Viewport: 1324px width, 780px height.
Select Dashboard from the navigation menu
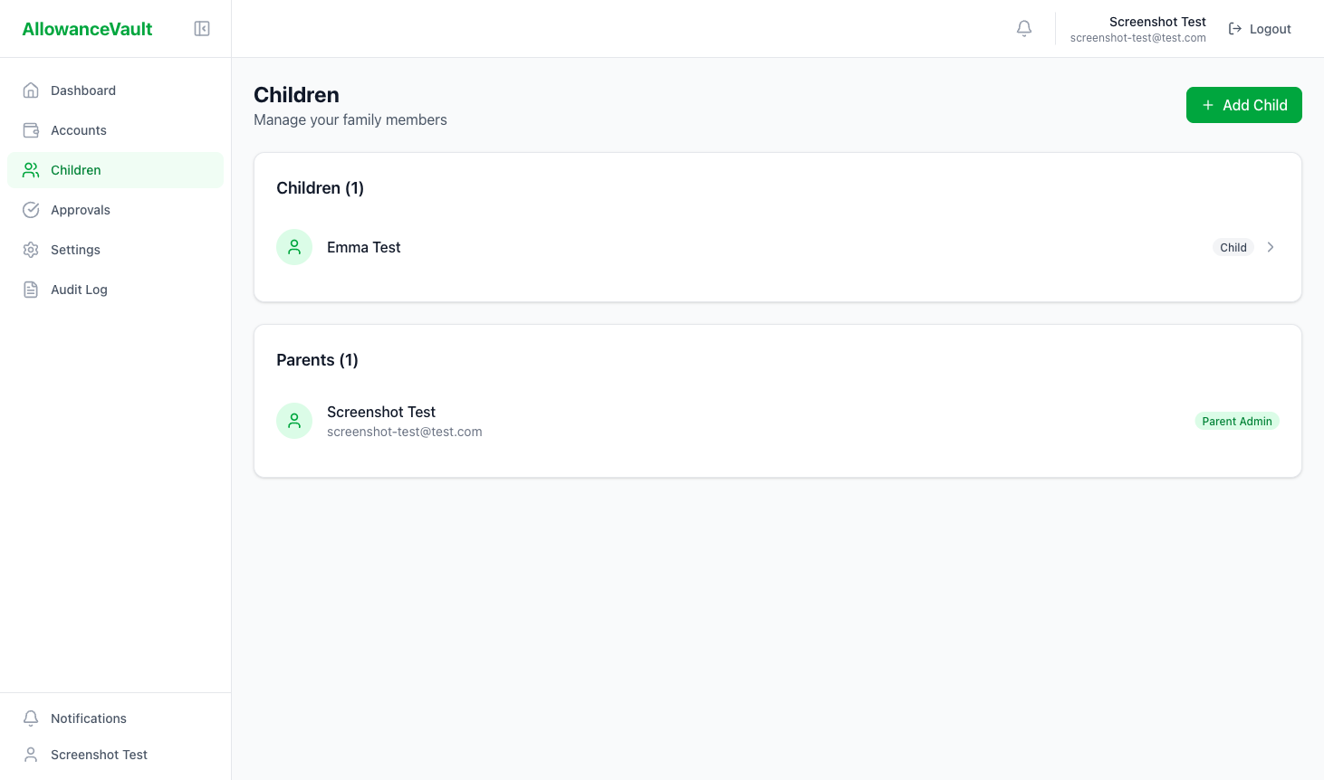click(x=83, y=90)
